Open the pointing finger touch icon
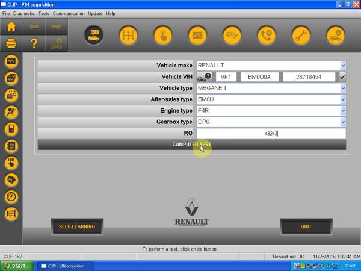The height and width of the screenshot is (271, 361). pyautogui.click(x=163, y=36)
